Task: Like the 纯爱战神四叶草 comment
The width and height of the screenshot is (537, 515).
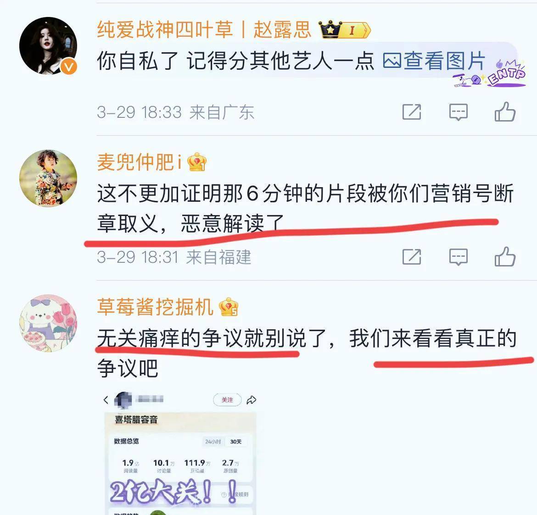Action: pos(505,112)
